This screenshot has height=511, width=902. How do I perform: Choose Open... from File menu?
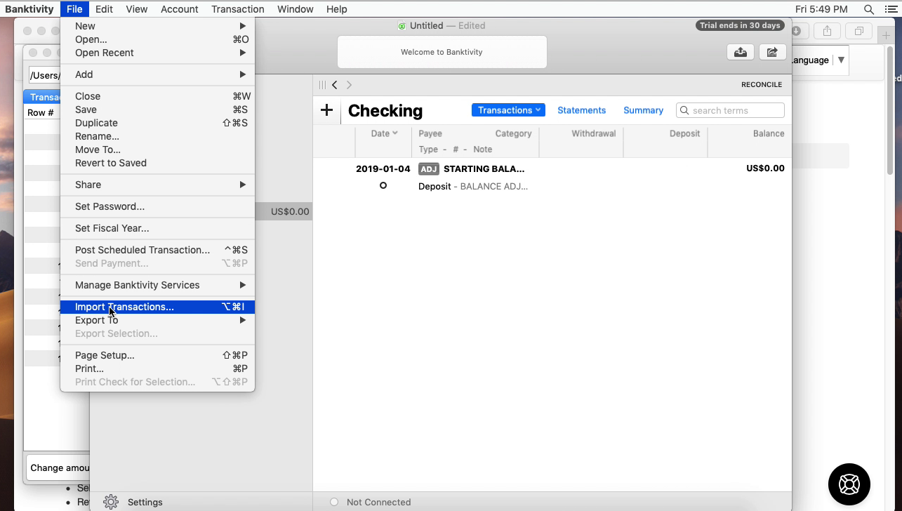tap(157, 39)
